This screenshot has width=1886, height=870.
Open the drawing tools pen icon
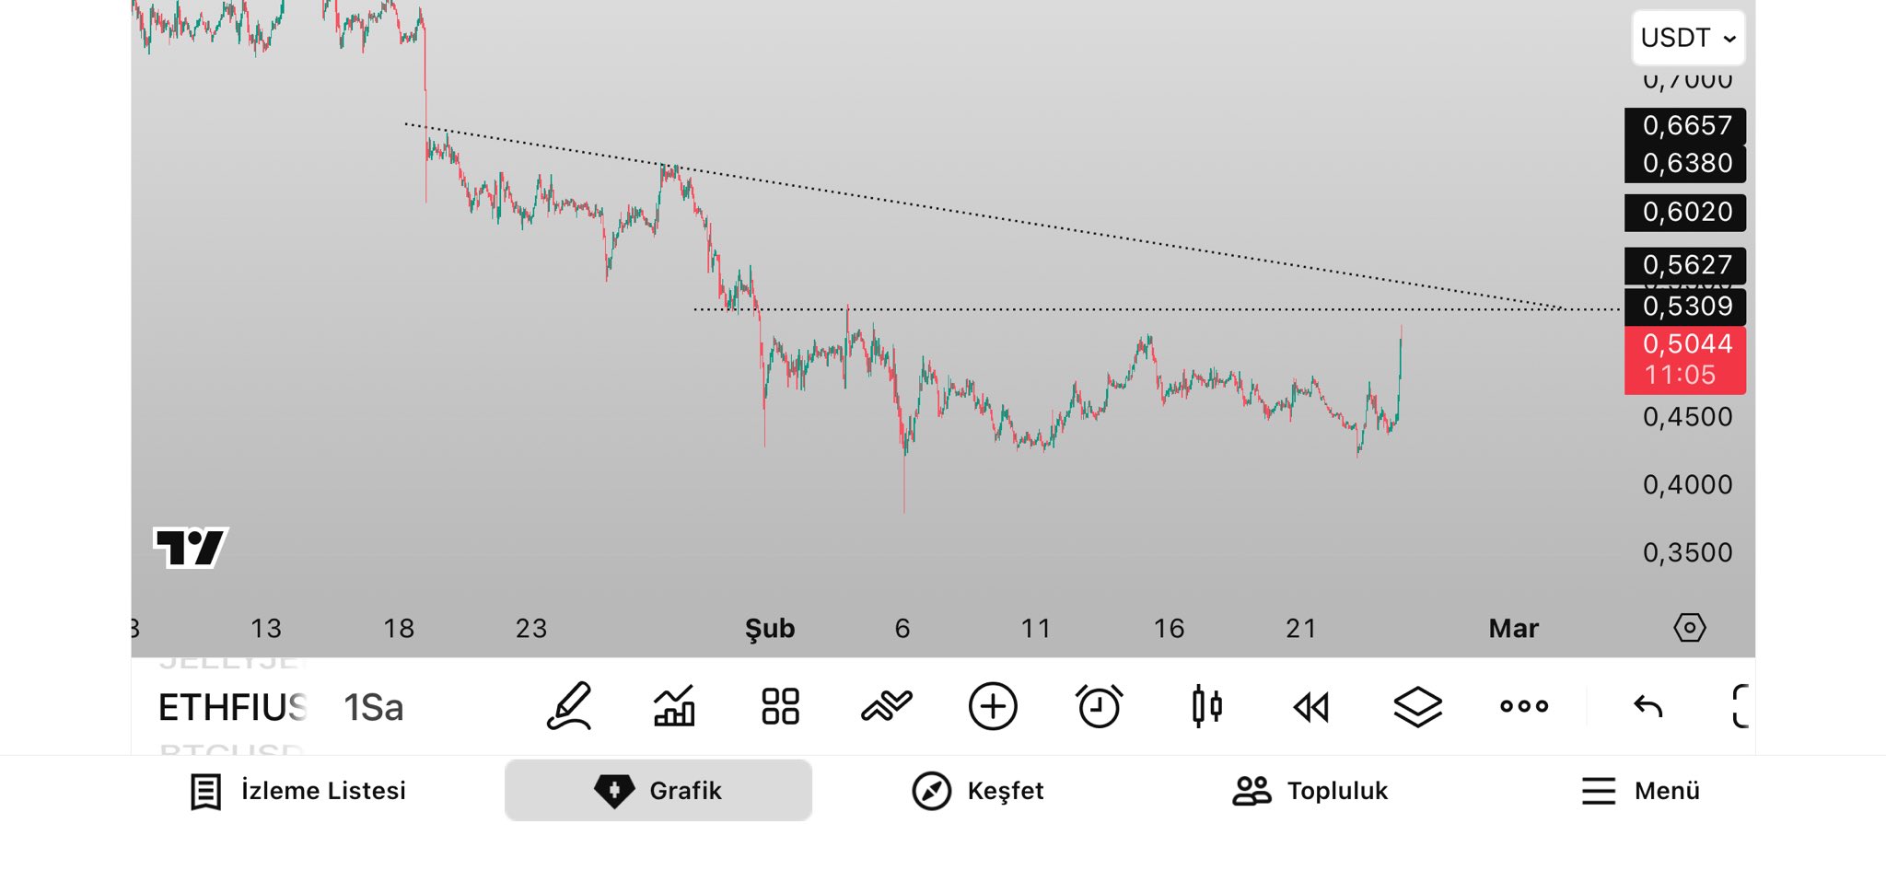point(569,707)
